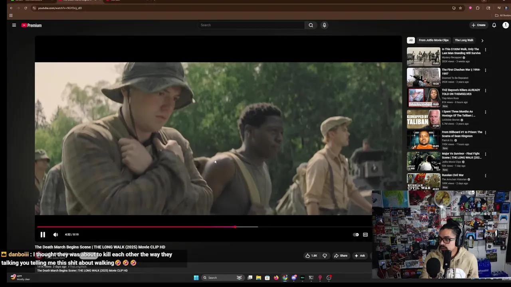Click the Windows taskbar search box
Image resolution: width=511 pixels, height=287 pixels.
pyautogui.click(x=223, y=278)
